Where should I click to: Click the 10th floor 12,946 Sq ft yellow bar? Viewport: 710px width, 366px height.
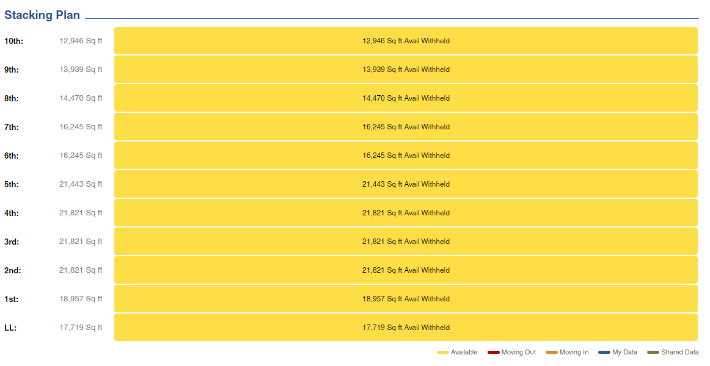click(406, 41)
